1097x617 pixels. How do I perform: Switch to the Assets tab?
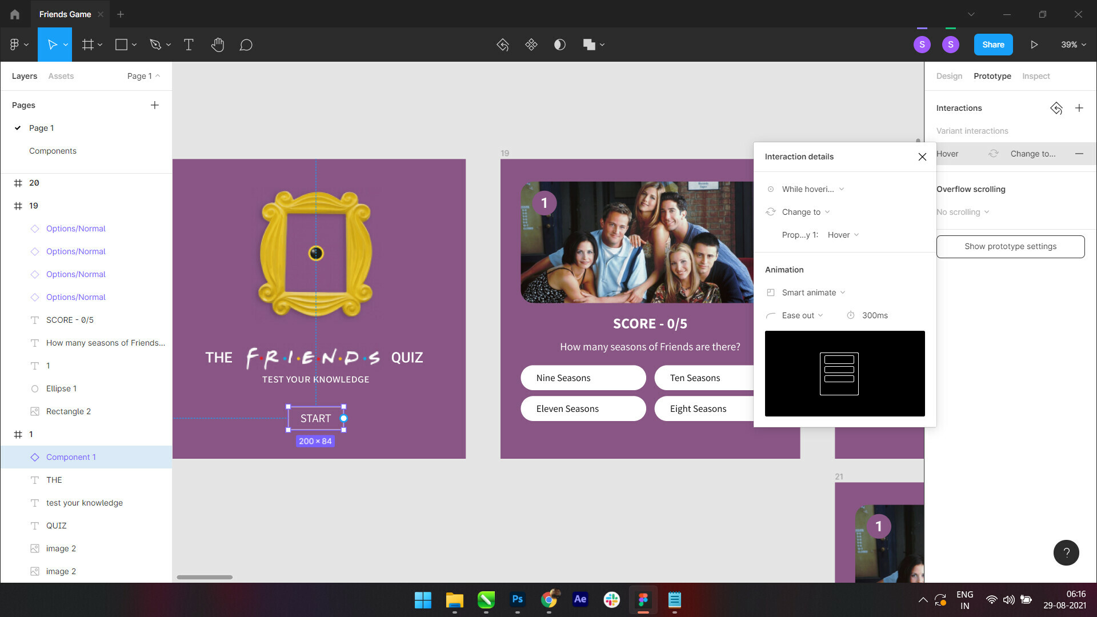(x=61, y=76)
